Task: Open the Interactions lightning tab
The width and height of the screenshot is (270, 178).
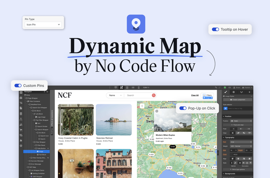Action: point(249,92)
